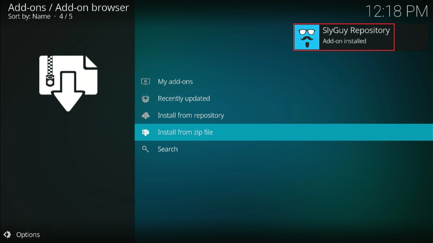Select Install from zip file label
Screen dimensions: 433x243
click(x=185, y=132)
